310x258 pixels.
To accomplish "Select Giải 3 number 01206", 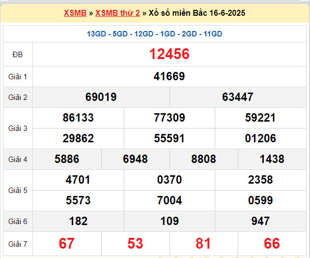I will point(260,138).
